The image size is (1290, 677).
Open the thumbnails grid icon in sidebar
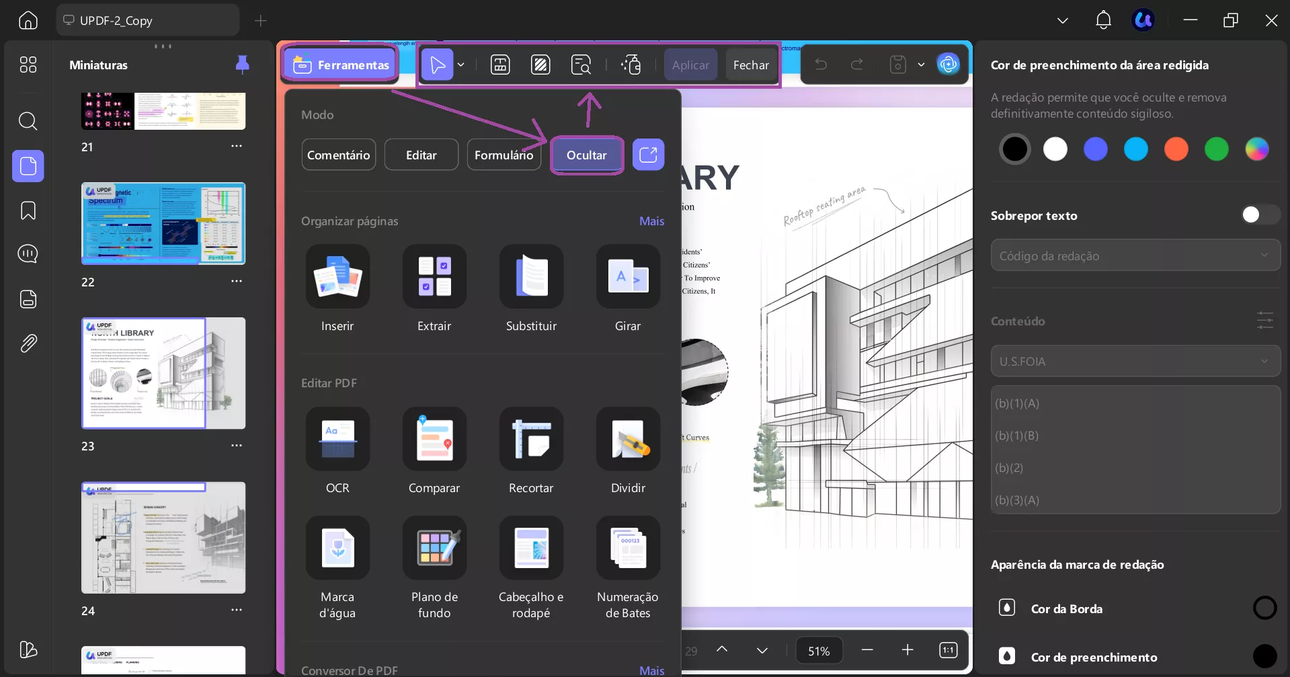(28, 65)
